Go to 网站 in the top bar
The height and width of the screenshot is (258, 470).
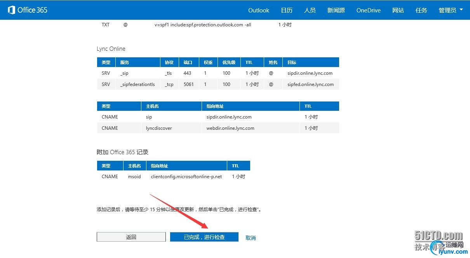(x=398, y=10)
